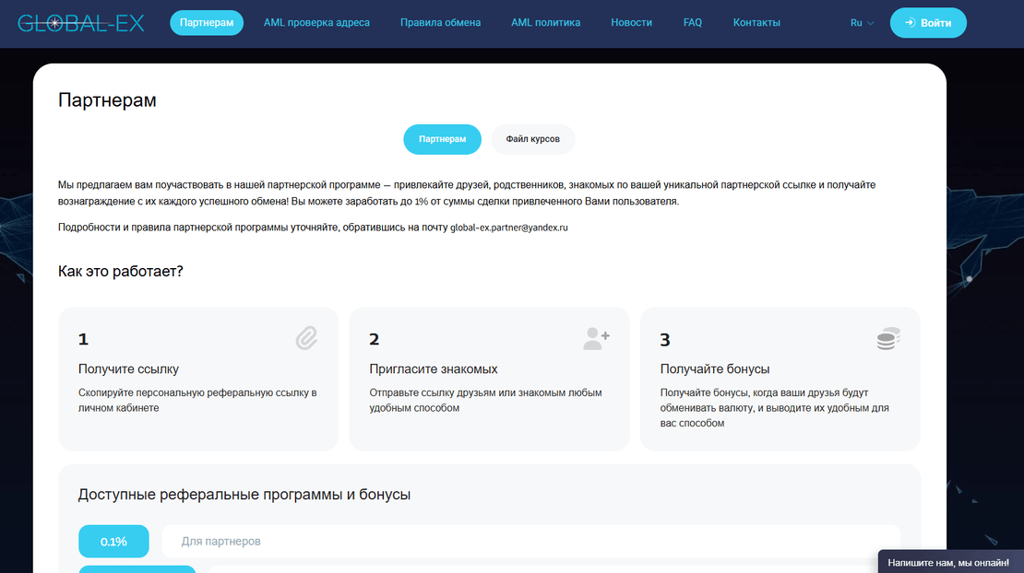Open Правила обмена in the navigation

440,23
